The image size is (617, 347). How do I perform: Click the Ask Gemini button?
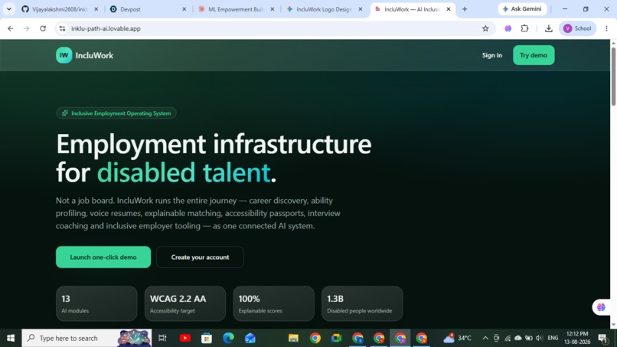[x=522, y=8]
